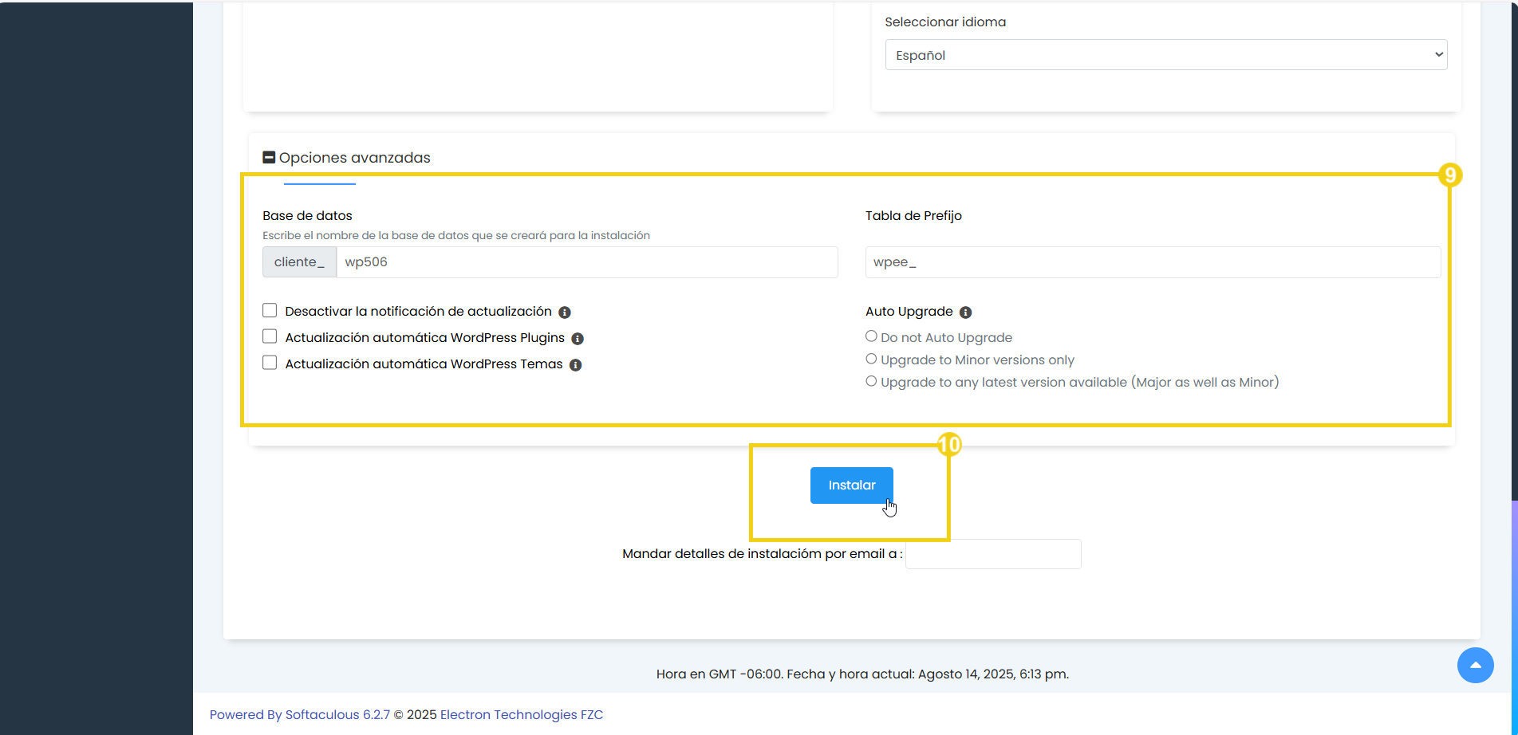Collapse the Opciones avanzadas minus icon
The height and width of the screenshot is (735, 1518).
click(x=269, y=158)
